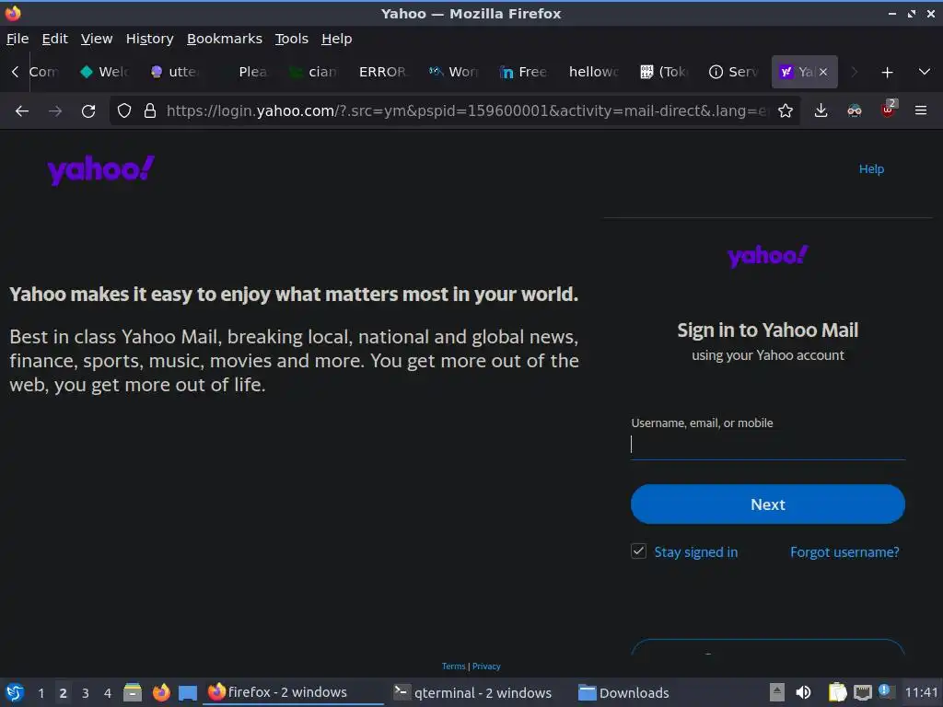Open a new browser tab
The height and width of the screenshot is (707, 943).
point(887,72)
